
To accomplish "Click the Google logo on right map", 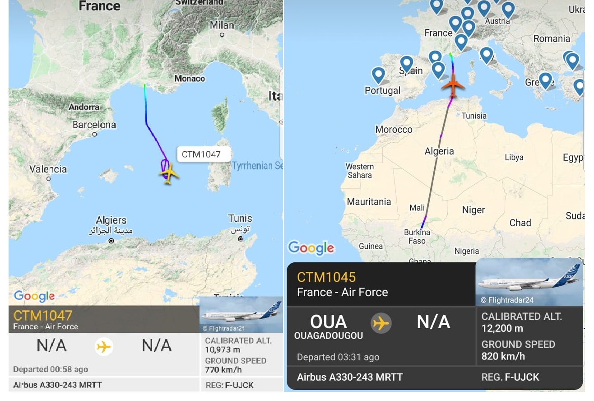I will click(x=311, y=248).
